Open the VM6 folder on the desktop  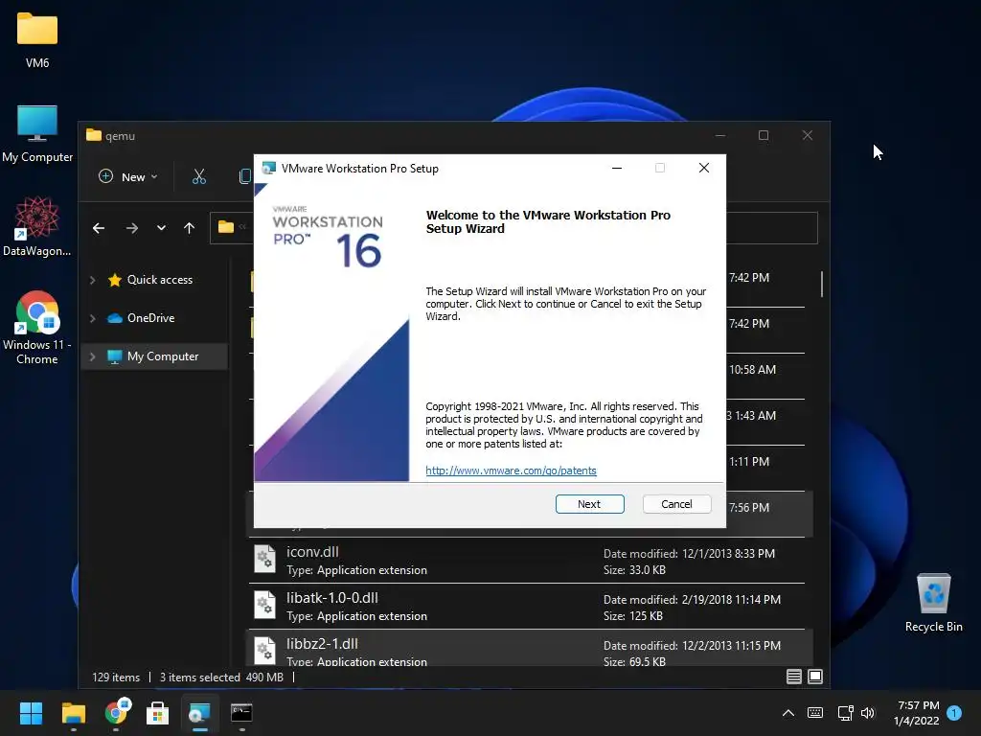pos(37,39)
